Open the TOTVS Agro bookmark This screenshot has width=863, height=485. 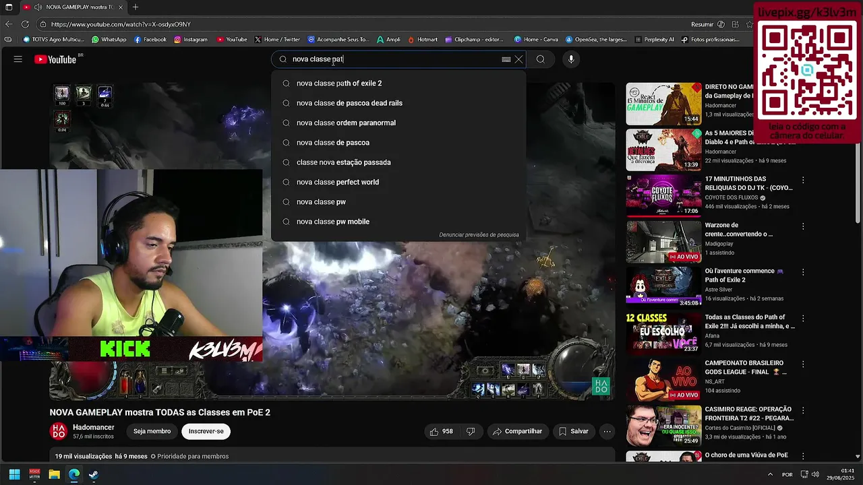tap(53, 40)
